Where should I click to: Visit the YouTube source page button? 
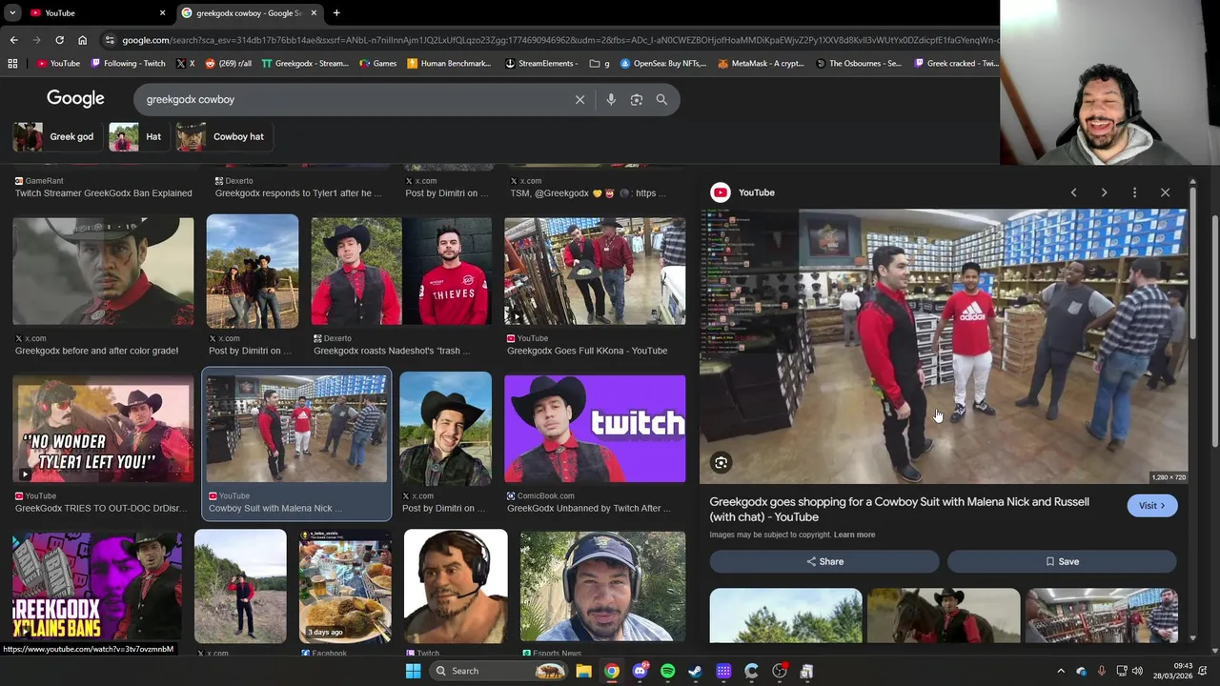click(x=1151, y=506)
